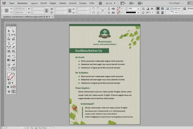Viewport: 193px width, 129px height.
Task: Open the Objekt menu
Action: click(53, 3)
